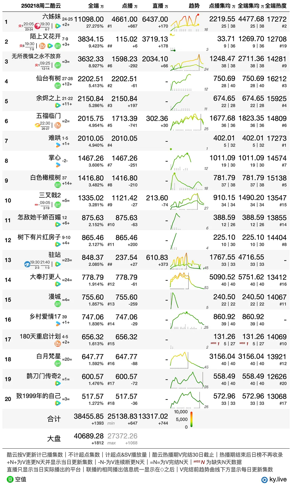Image resolution: width=292 pixels, height=490 pixels.
Task: Click the green iQIYI icon under 陌上又花开
Action: click(x=58, y=46)
